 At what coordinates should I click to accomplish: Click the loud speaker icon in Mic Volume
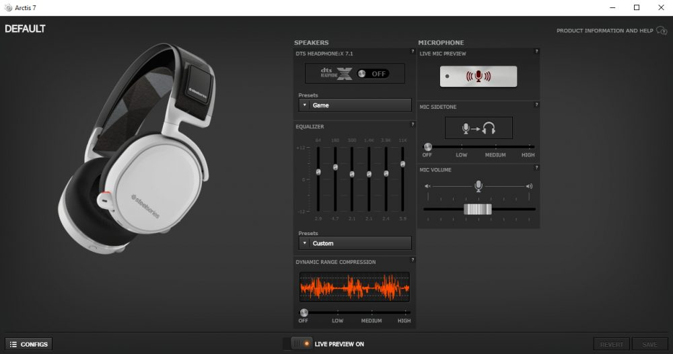(x=529, y=186)
